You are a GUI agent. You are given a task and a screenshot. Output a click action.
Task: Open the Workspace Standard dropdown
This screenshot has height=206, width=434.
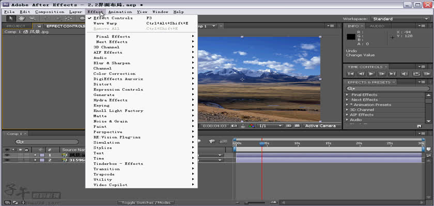click(x=400, y=19)
